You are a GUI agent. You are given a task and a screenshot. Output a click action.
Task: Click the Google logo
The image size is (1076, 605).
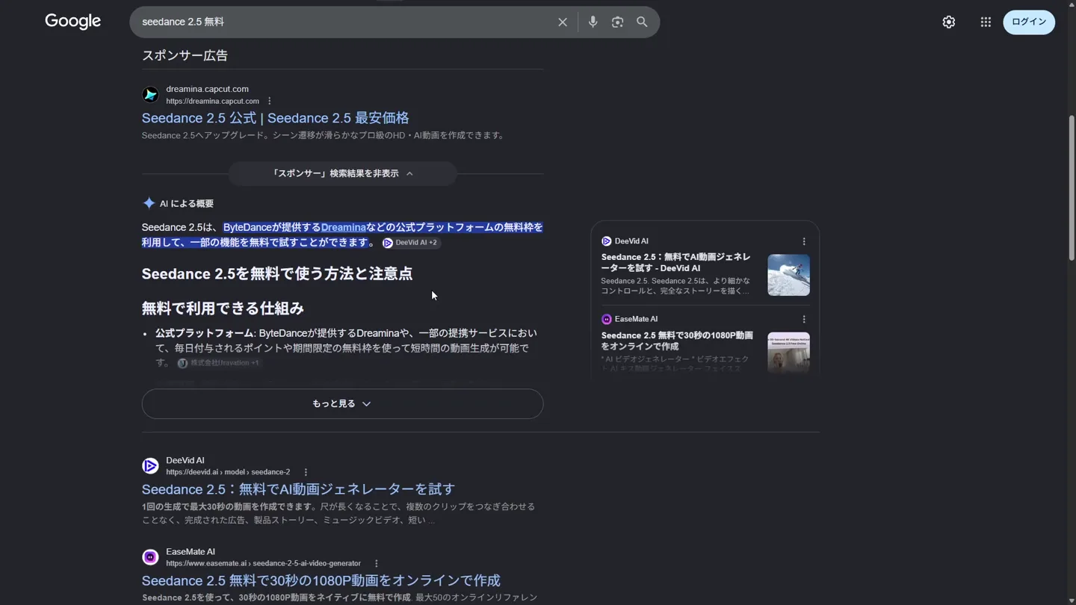tap(72, 22)
